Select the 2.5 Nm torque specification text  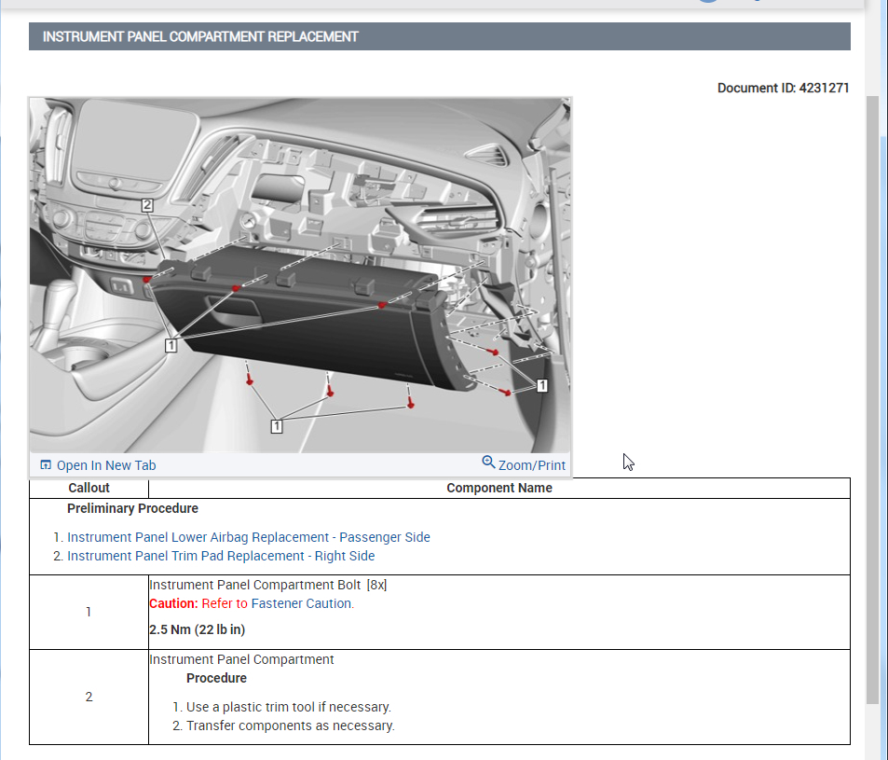click(x=197, y=629)
